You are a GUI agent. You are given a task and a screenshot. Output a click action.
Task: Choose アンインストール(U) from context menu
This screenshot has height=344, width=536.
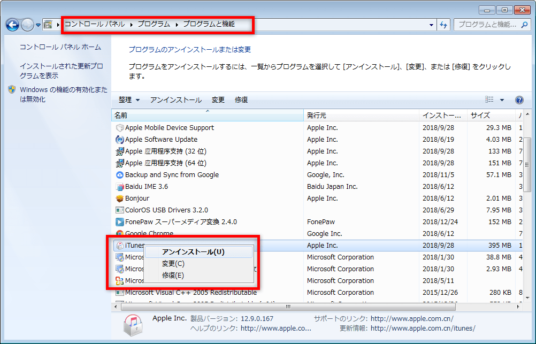pos(199,252)
